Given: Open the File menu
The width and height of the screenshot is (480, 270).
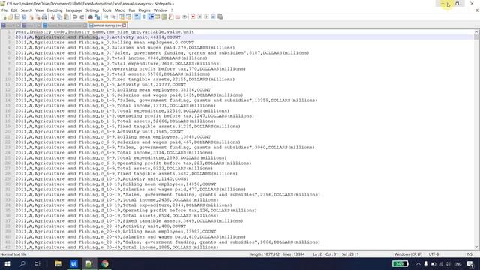Looking at the screenshot, I should click(4, 10).
